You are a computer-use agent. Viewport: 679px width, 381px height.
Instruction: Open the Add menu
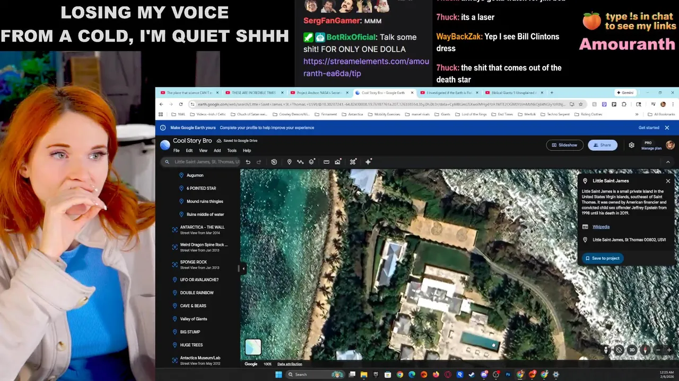click(x=217, y=151)
